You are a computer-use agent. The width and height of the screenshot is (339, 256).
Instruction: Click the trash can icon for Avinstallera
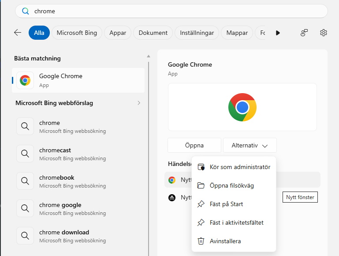201,241
